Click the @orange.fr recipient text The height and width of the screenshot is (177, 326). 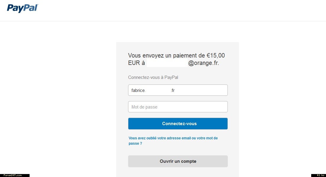click(203, 63)
